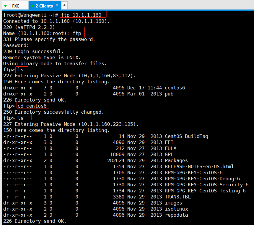
Task: Close the 1 PXE tab
Action: (25, 5)
